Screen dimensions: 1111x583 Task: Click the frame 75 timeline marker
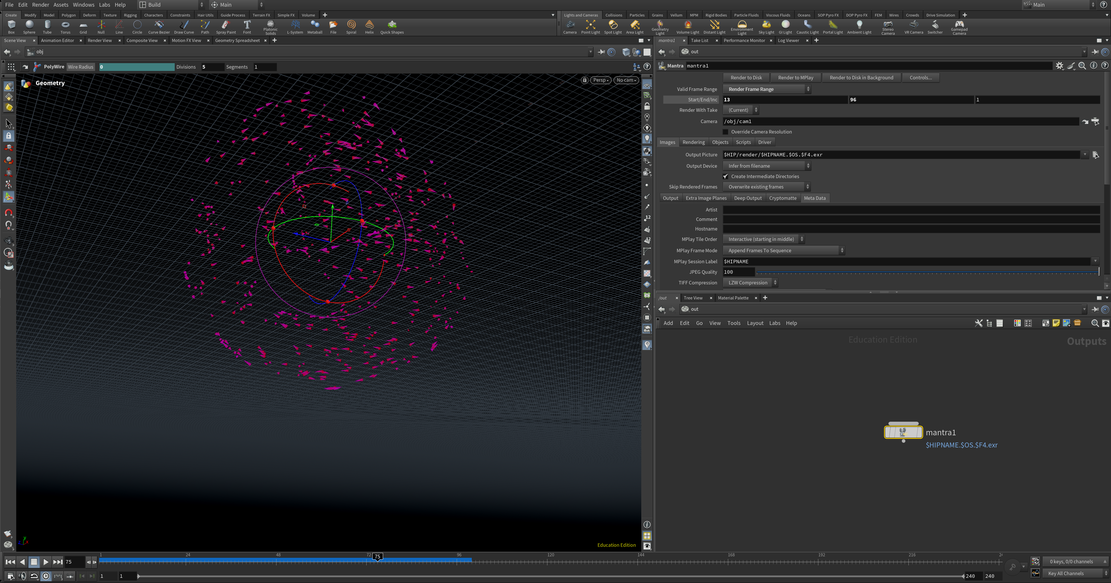pos(377,556)
